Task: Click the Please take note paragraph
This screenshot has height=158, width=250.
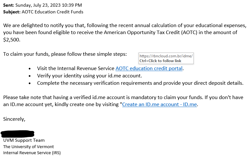Action: click(123, 101)
